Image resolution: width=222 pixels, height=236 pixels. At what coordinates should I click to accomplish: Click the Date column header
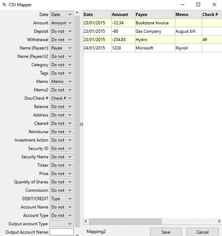[97, 14]
